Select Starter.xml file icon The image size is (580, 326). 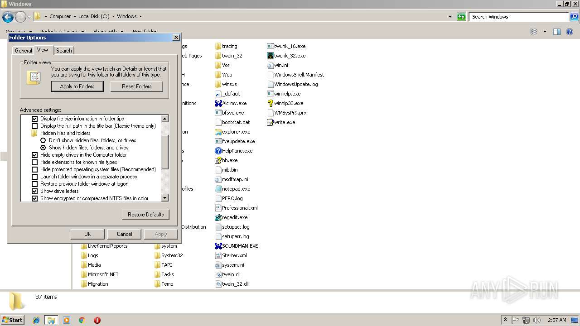point(218,255)
